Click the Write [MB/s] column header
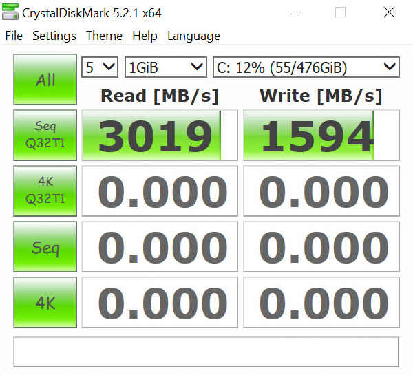Screen dimensions: 413x375 coord(321,96)
